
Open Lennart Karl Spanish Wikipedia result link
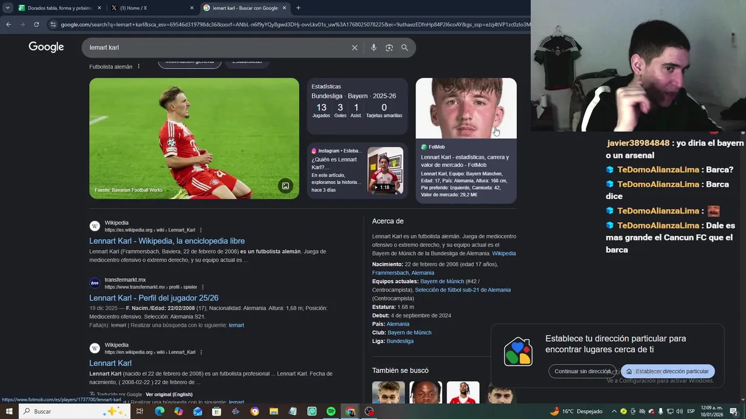point(167,241)
